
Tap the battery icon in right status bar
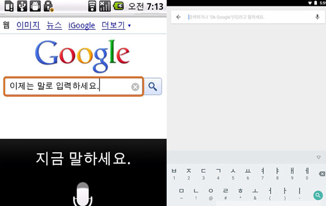[315, 3]
